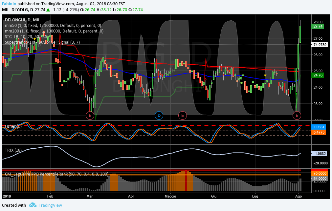This screenshot has height=211, width=332.
Task: Click the 0.0000 axis tick in the bottom pane
Action: coord(319,191)
